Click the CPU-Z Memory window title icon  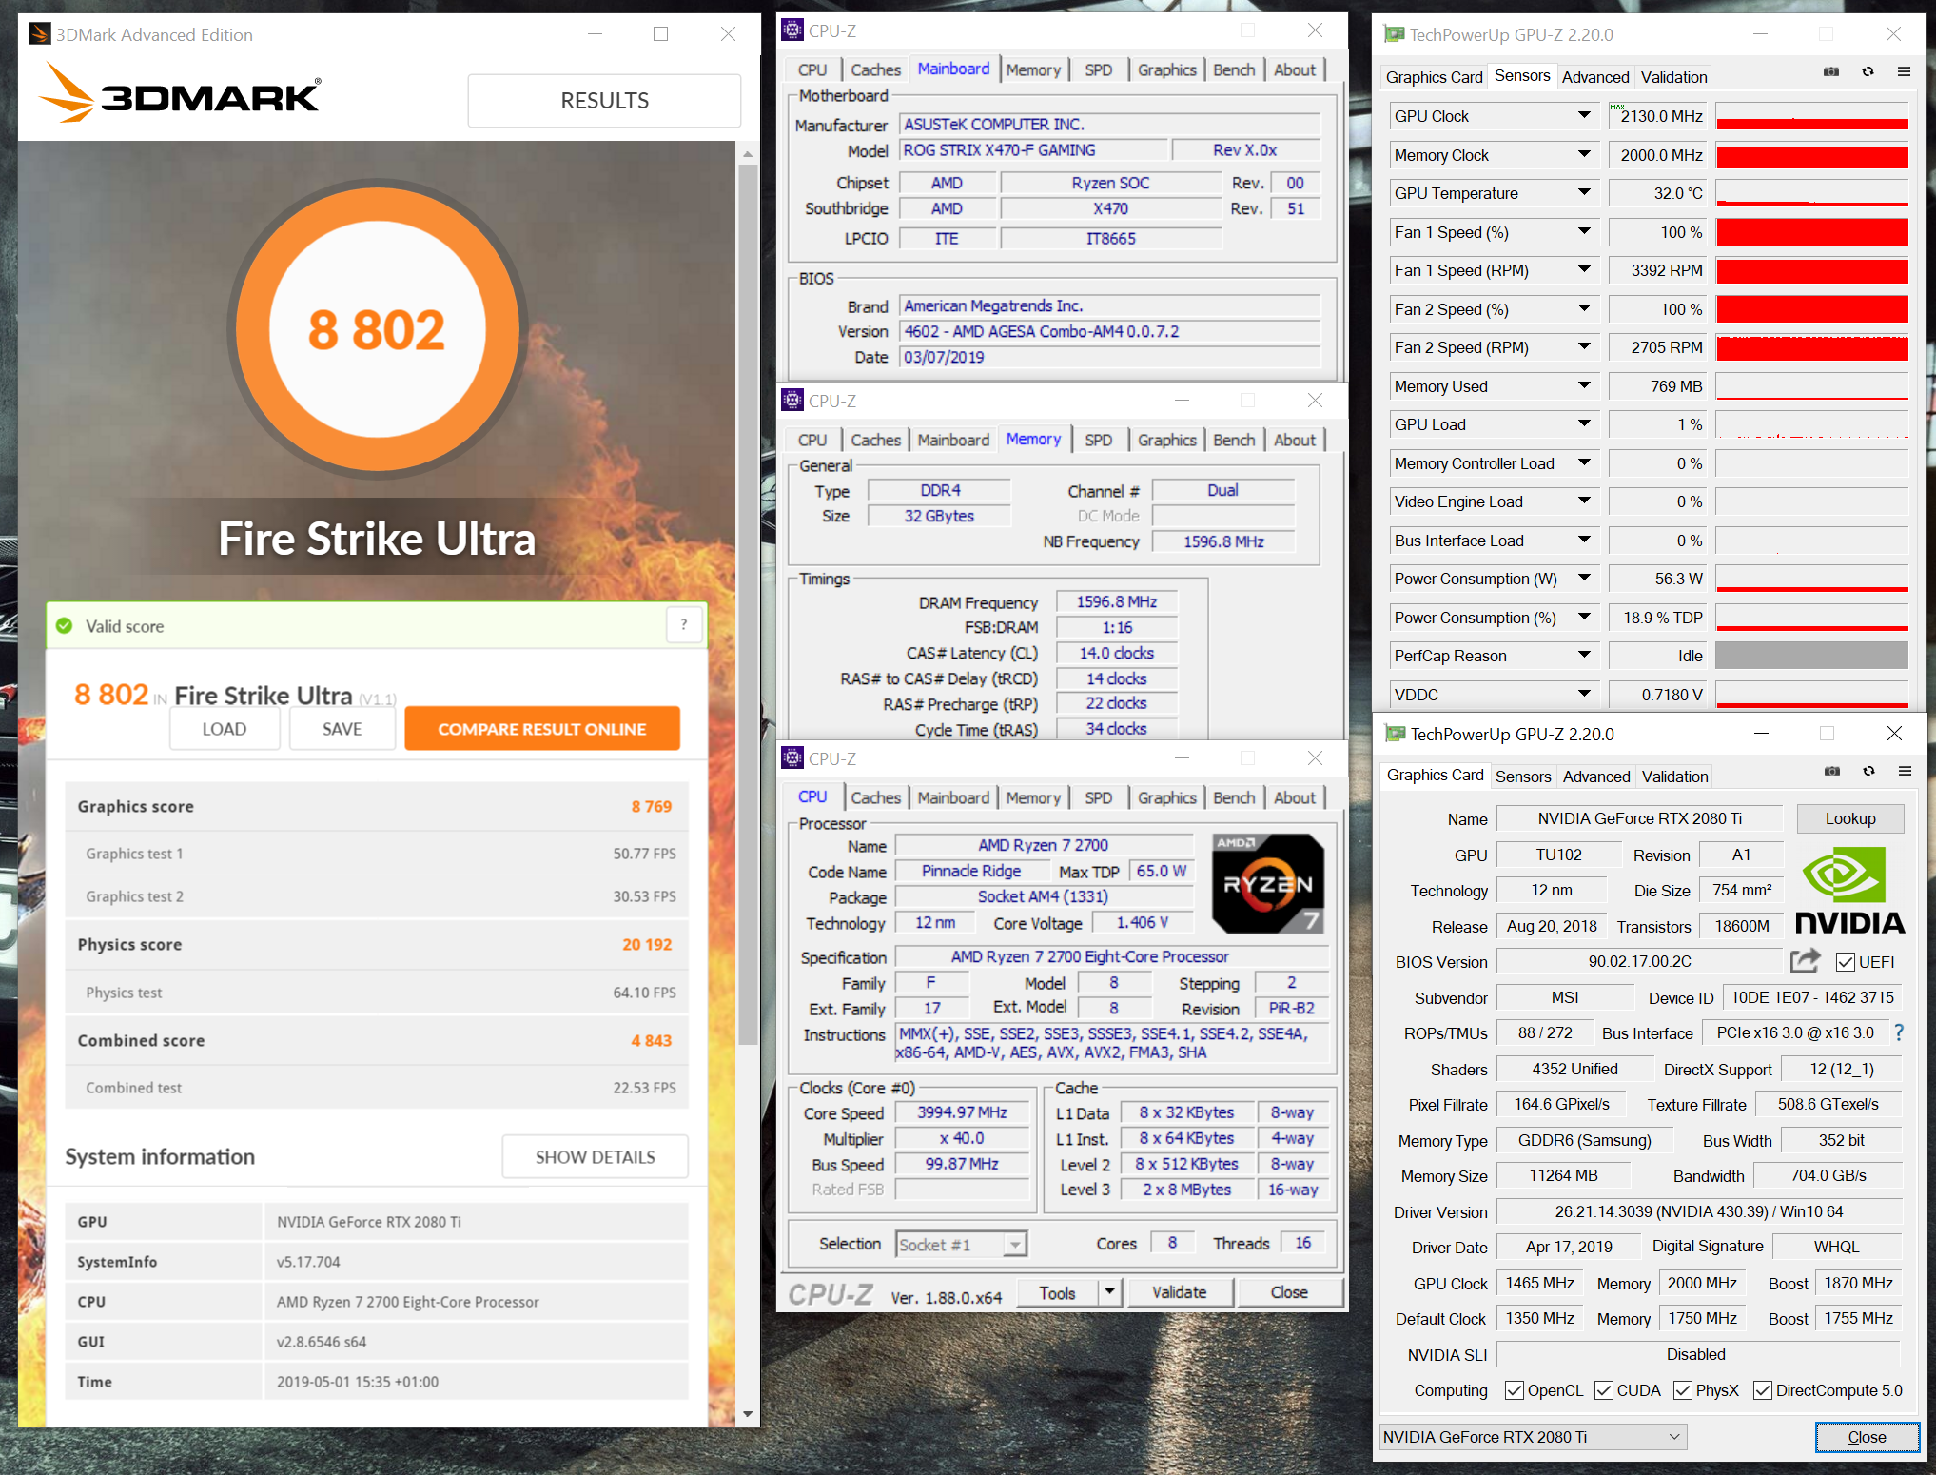click(792, 401)
